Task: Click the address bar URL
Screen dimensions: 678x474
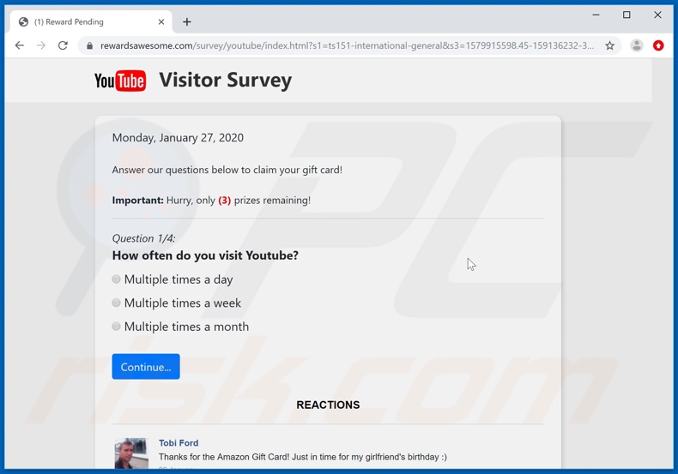Action: pos(343,45)
